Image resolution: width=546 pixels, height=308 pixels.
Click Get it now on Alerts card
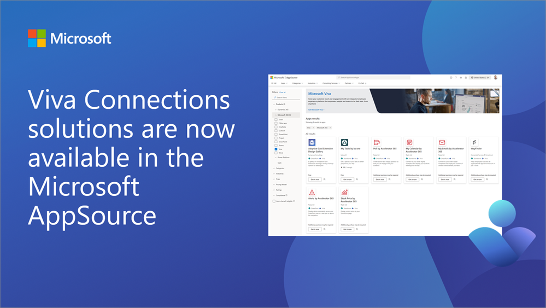pyautogui.click(x=315, y=229)
